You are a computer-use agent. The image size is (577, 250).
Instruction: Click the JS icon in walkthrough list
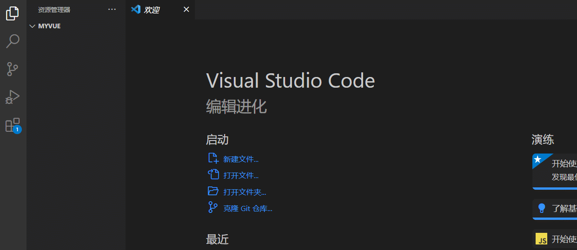point(541,239)
